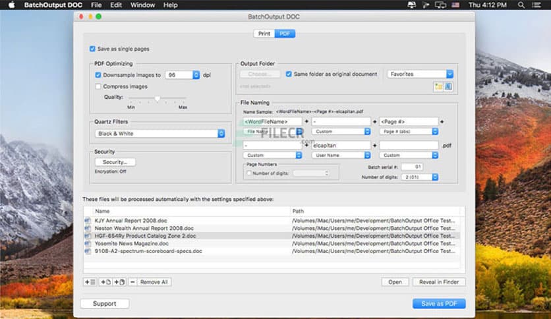
Task: Click the doc icon beside Yosemite News Magazine
Action: click(x=88, y=243)
